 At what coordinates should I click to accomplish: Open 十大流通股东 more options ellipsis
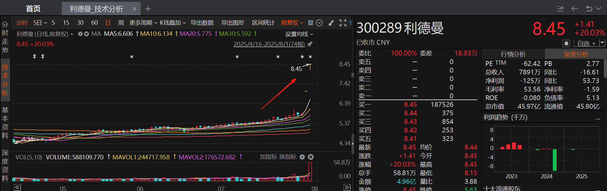(x=598, y=190)
